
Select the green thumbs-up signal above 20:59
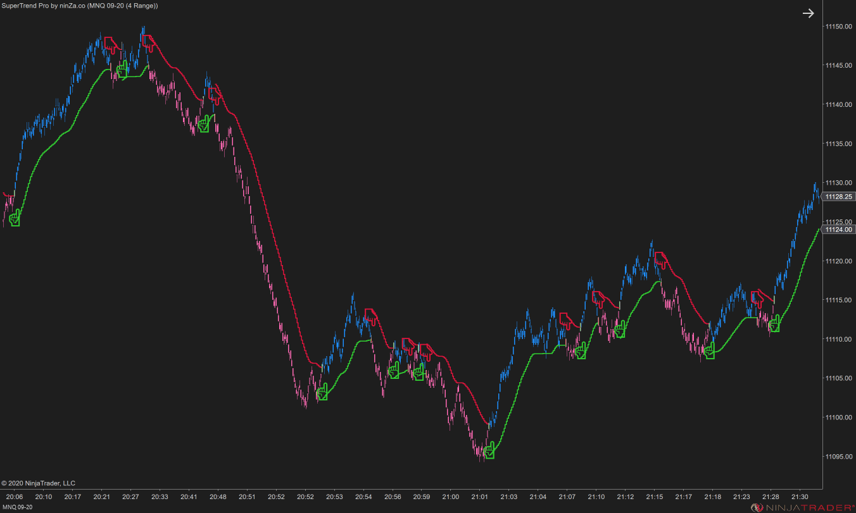tap(419, 372)
